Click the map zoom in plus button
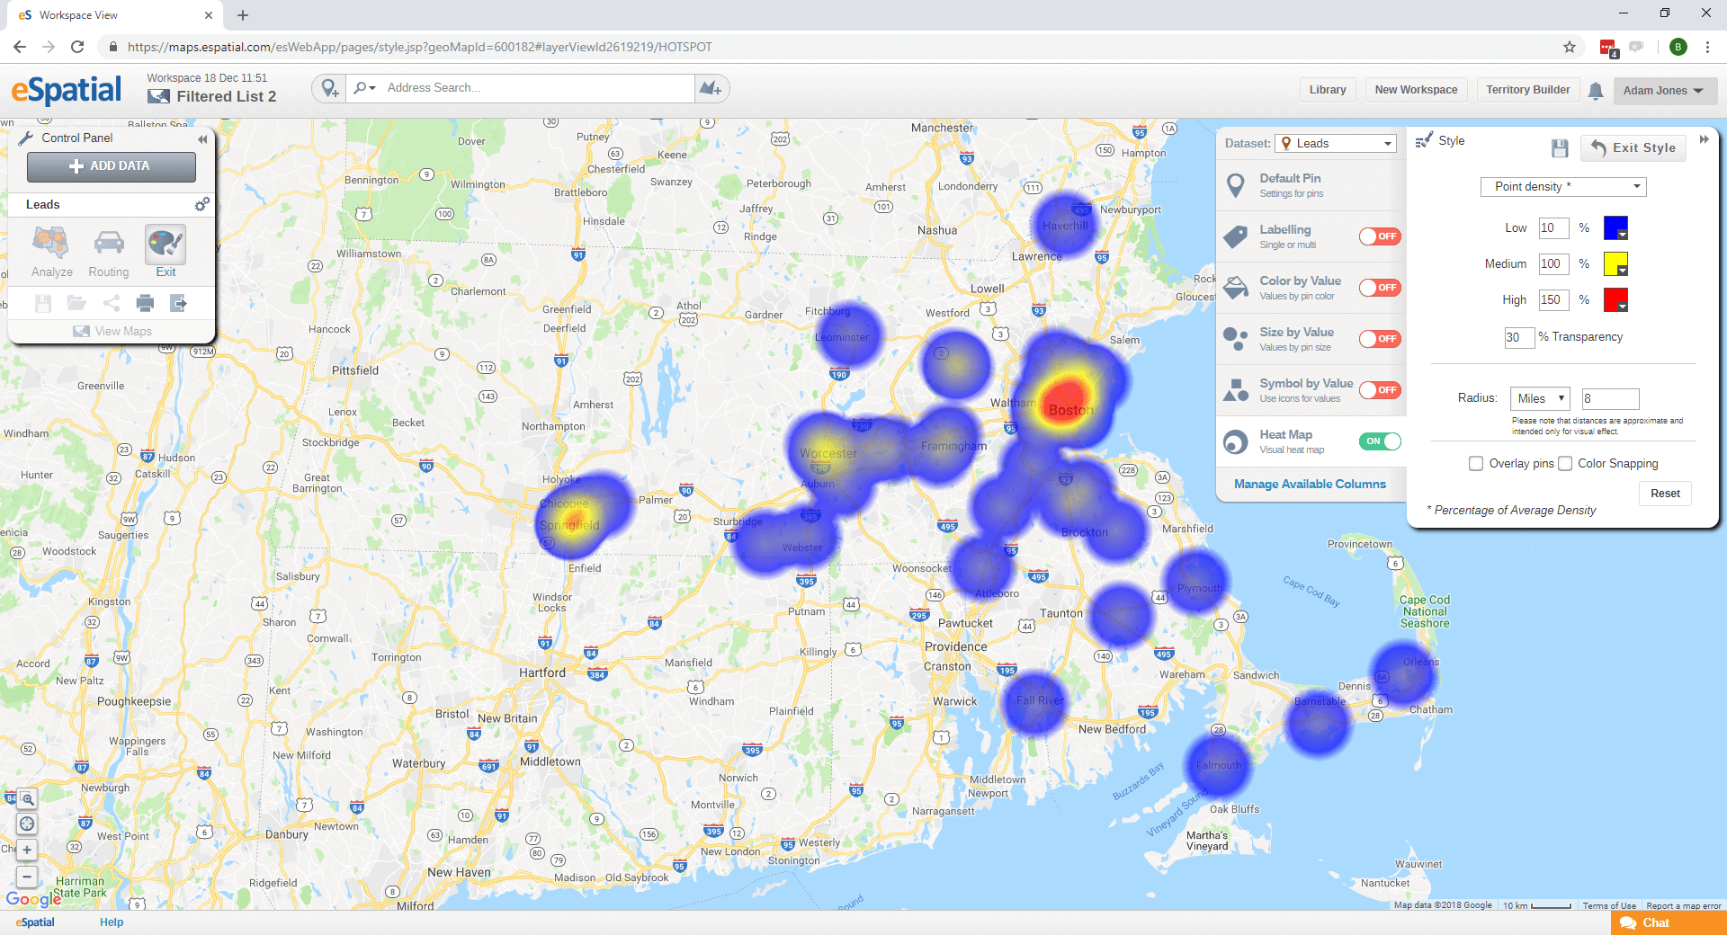Viewport: 1727px width, 935px height. point(27,850)
